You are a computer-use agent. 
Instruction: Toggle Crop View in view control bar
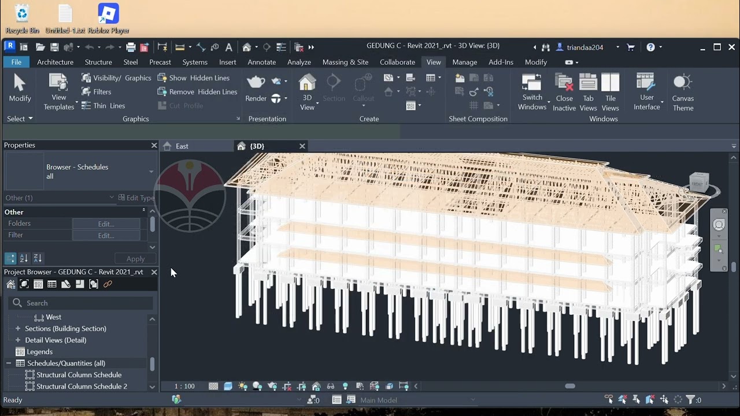coord(287,386)
